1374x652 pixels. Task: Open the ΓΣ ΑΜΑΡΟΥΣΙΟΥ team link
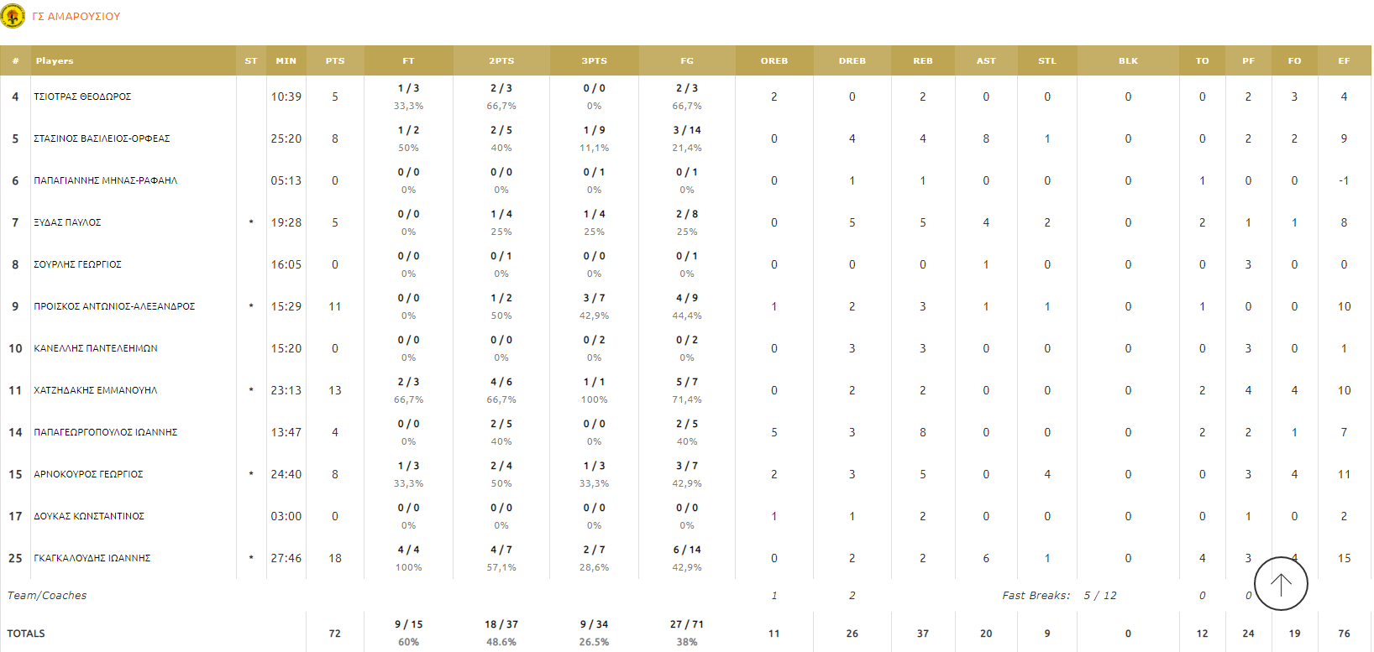pyautogui.click(x=76, y=16)
